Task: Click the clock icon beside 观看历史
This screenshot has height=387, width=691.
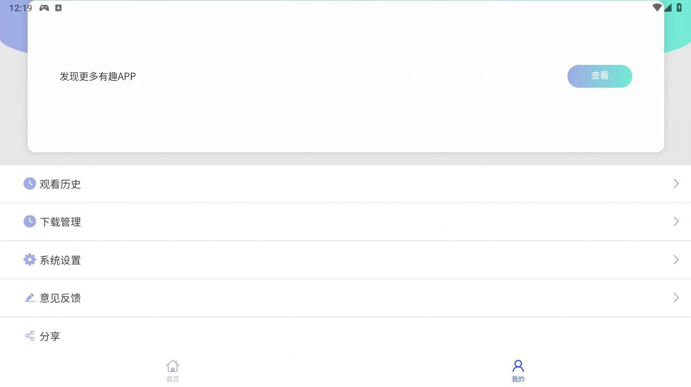Action: pos(29,184)
